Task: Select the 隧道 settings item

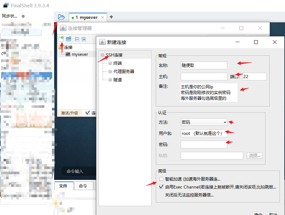Action: tap(117, 80)
